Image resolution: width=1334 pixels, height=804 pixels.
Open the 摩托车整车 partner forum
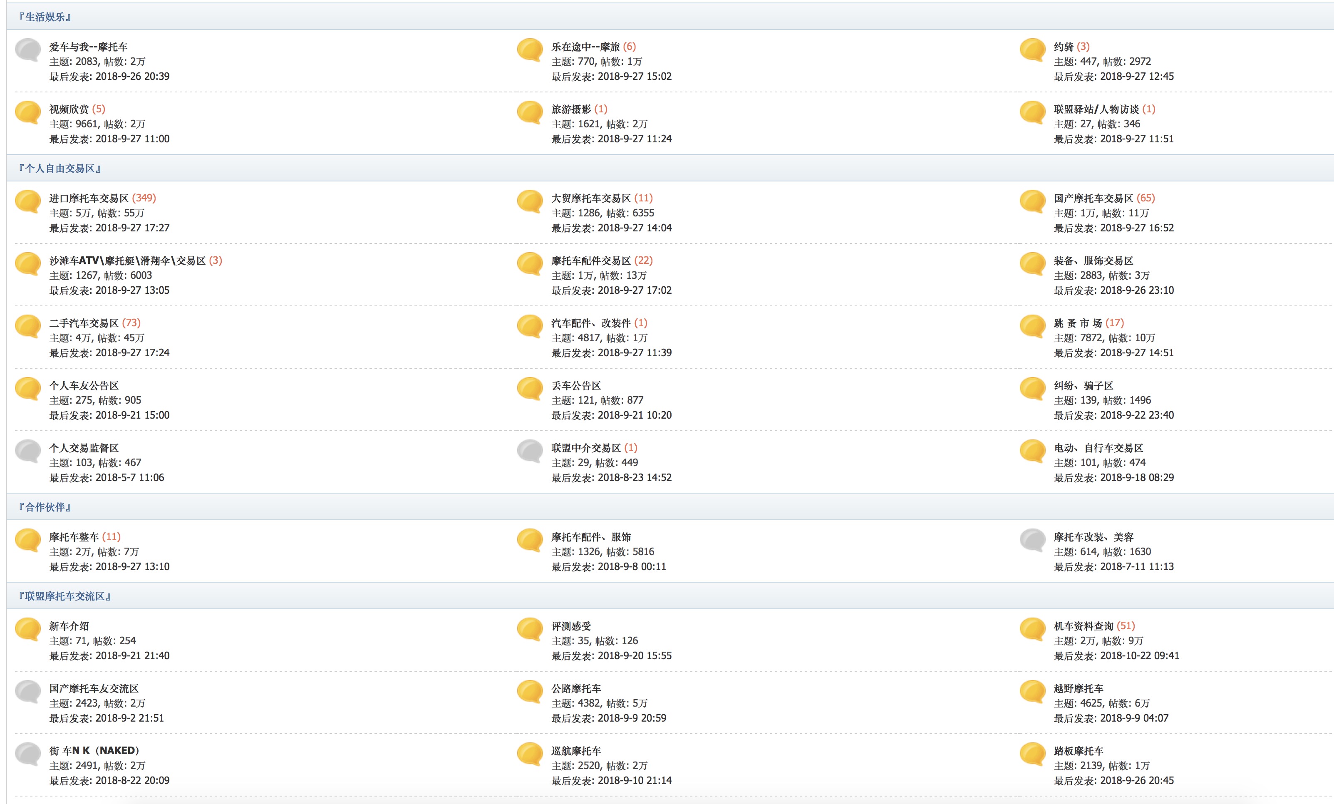point(74,537)
